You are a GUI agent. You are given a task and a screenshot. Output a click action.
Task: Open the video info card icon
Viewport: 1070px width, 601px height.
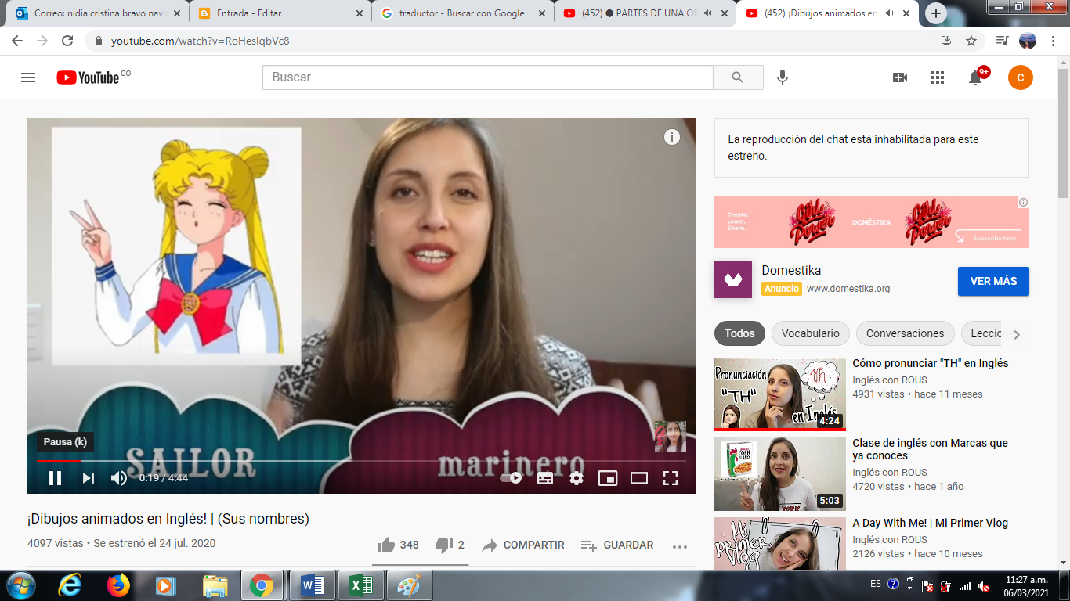pos(672,137)
